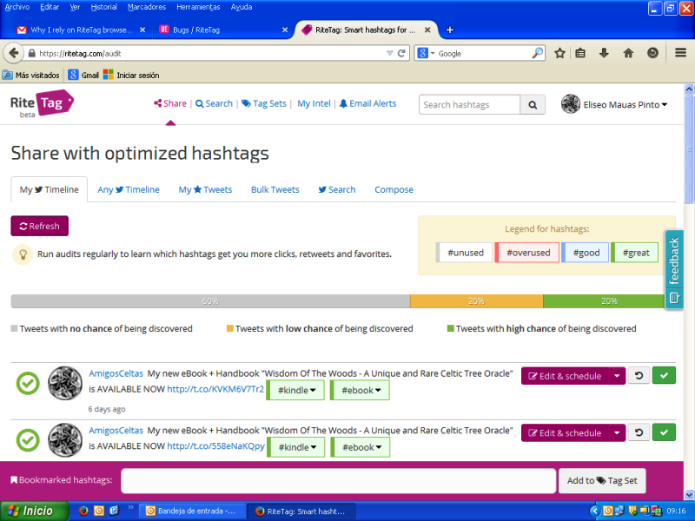Expand the #ebook hashtag dropdown in the first tweet

tap(361, 390)
